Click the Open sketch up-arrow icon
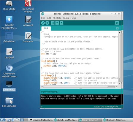The image size is (133, 122). point(57,23)
